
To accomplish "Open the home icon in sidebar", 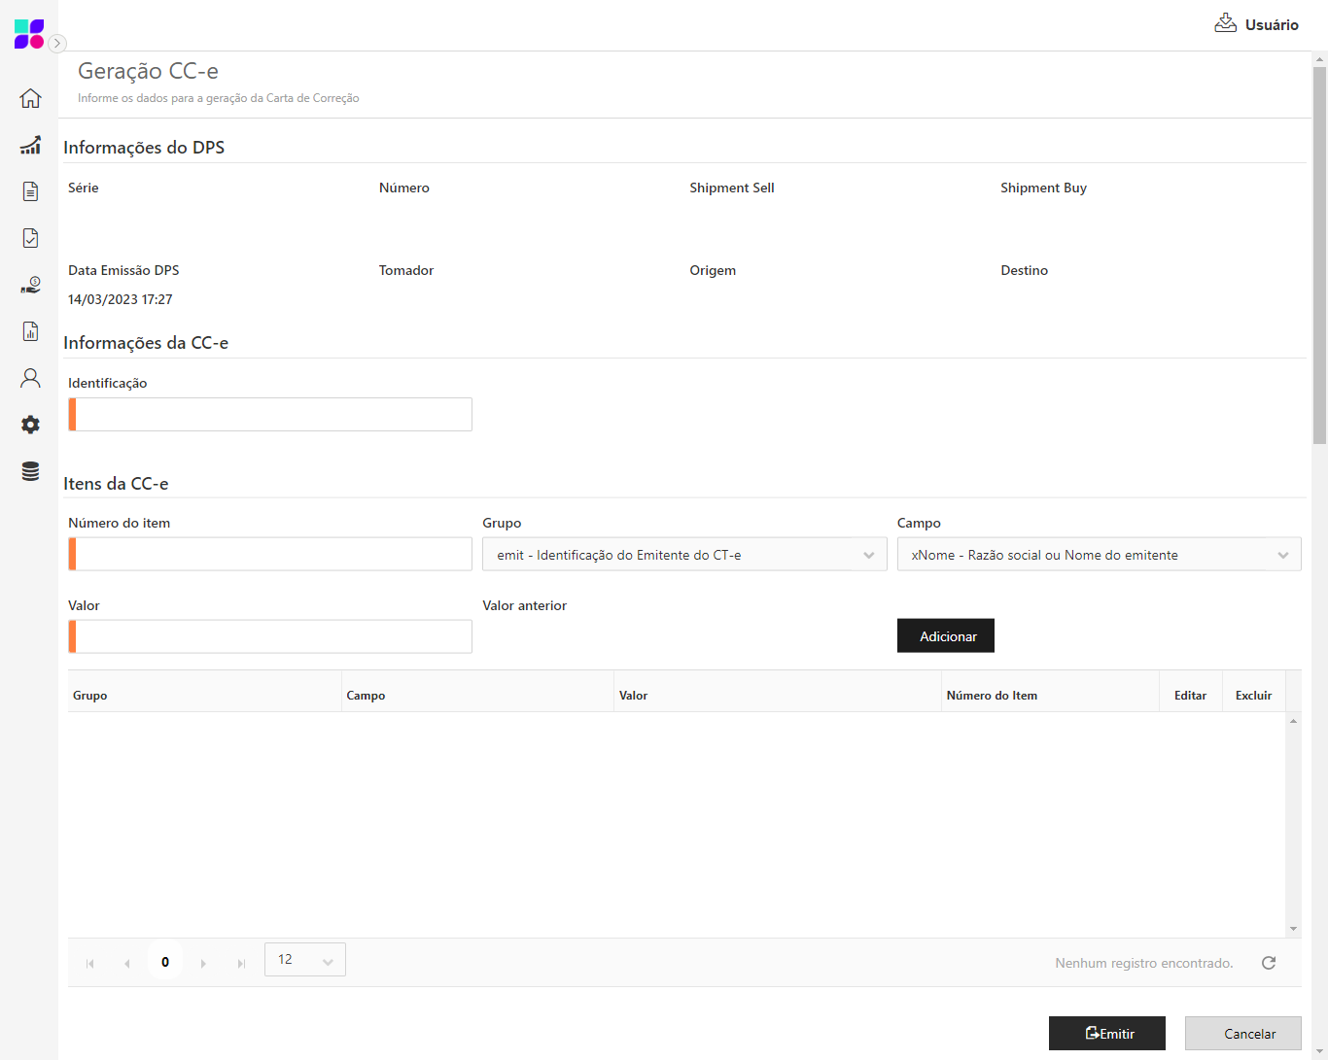I will pyautogui.click(x=30, y=98).
